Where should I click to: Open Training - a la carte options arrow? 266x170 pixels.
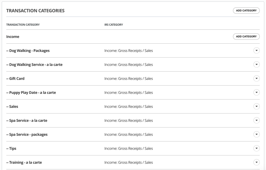point(256,162)
